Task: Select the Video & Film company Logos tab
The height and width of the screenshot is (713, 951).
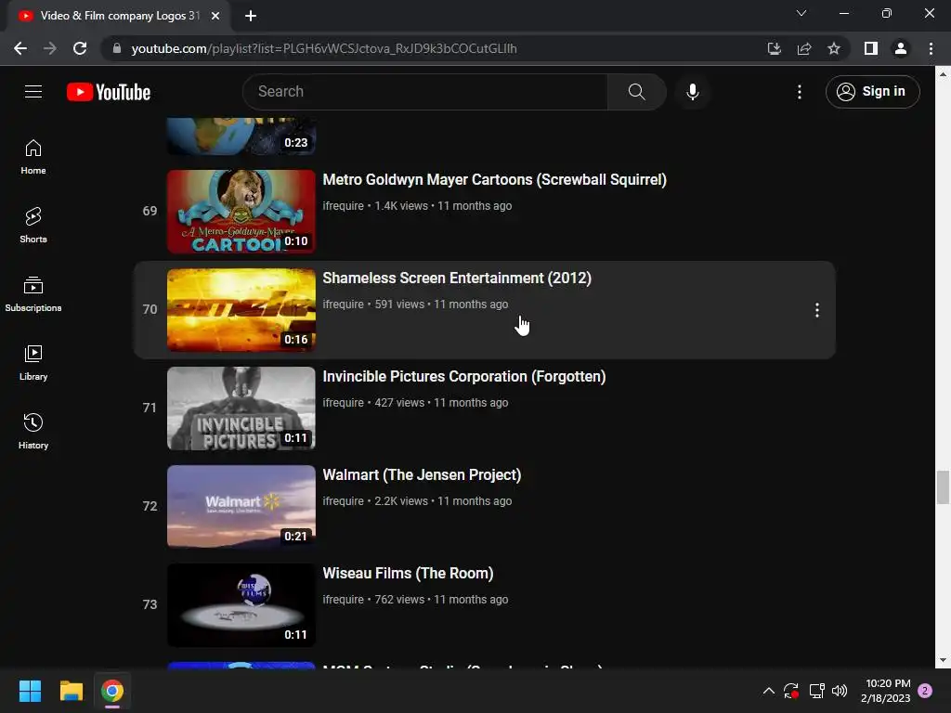Action: pyautogui.click(x=118, y=16)
